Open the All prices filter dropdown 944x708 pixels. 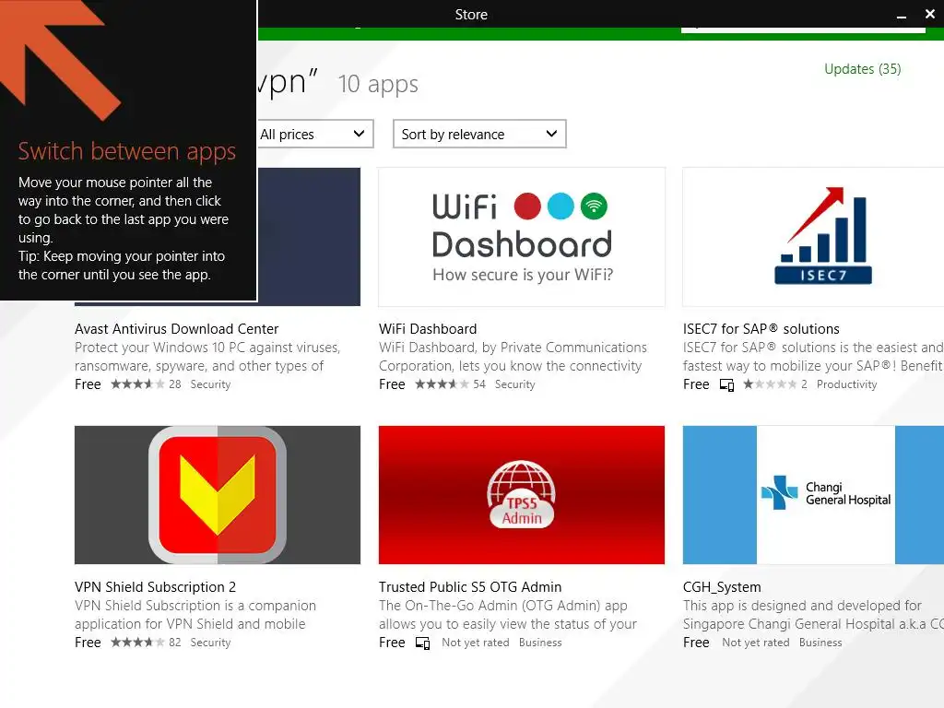tap(315, 134)
